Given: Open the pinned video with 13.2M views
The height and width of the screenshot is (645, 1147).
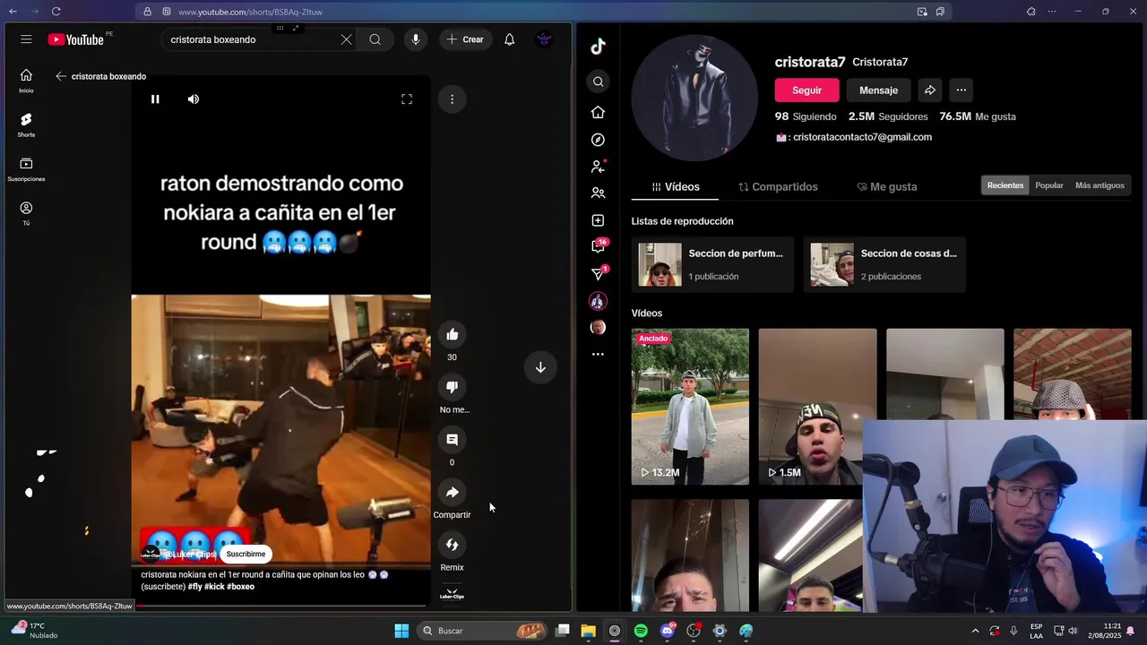Looking at the screenshot, I should click(x=690, y=407).
